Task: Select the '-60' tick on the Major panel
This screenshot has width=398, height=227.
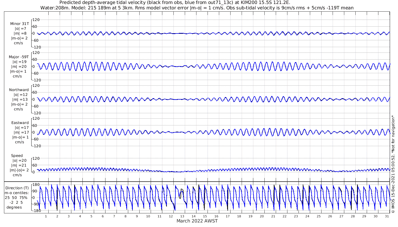Action: (x=36, y=73)
